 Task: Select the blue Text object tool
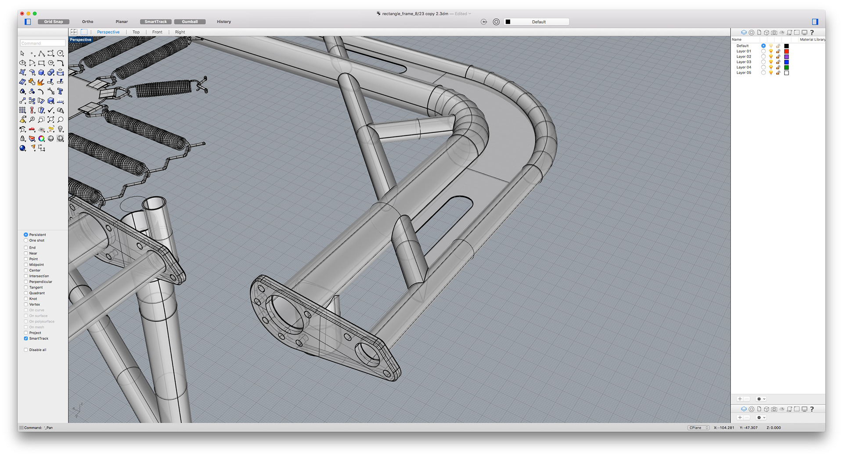pos(61,91)
